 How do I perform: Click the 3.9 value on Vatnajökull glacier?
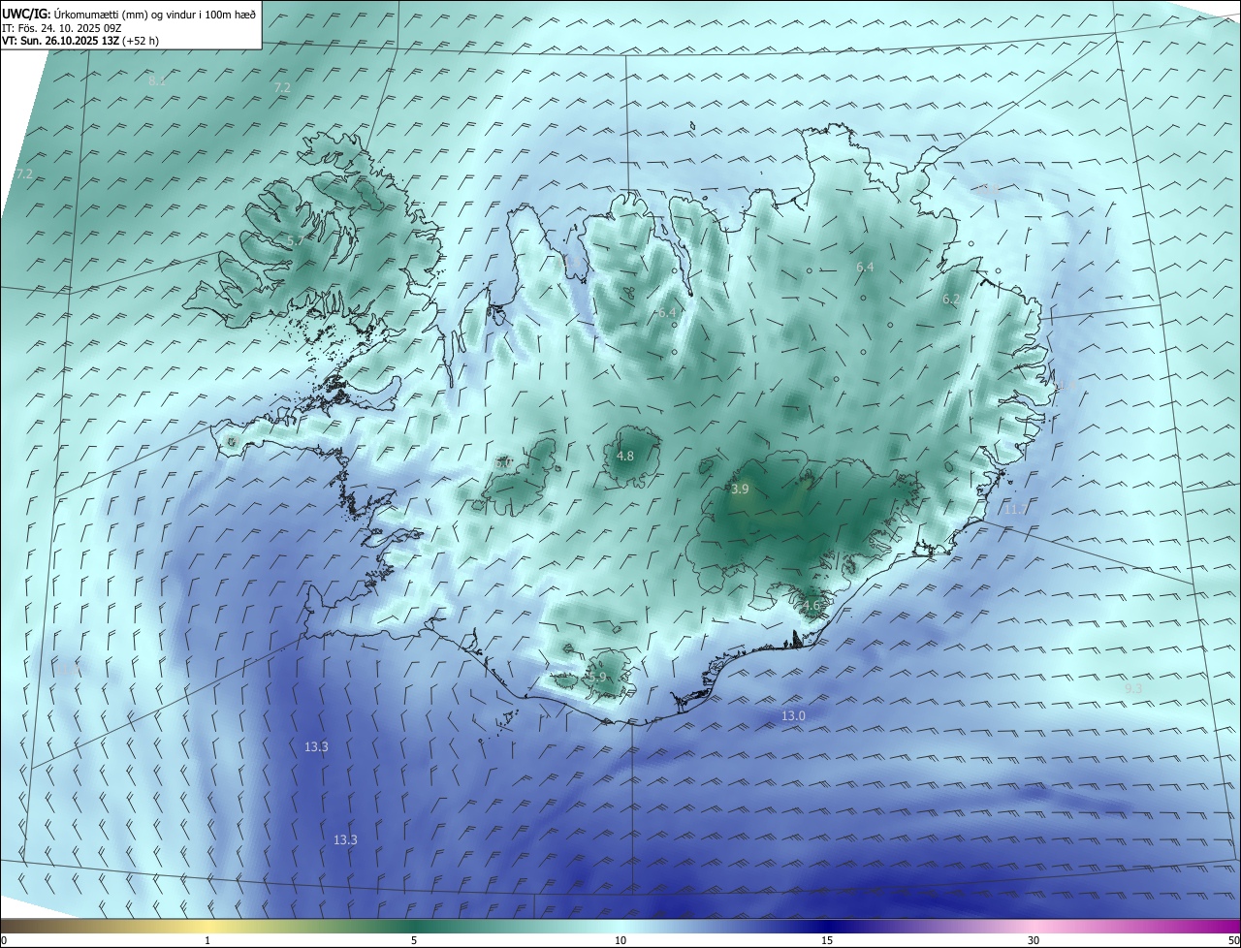click(x=740, y=490)
